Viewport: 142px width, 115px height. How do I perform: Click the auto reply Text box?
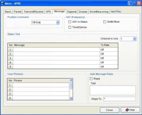coord(113,90)
